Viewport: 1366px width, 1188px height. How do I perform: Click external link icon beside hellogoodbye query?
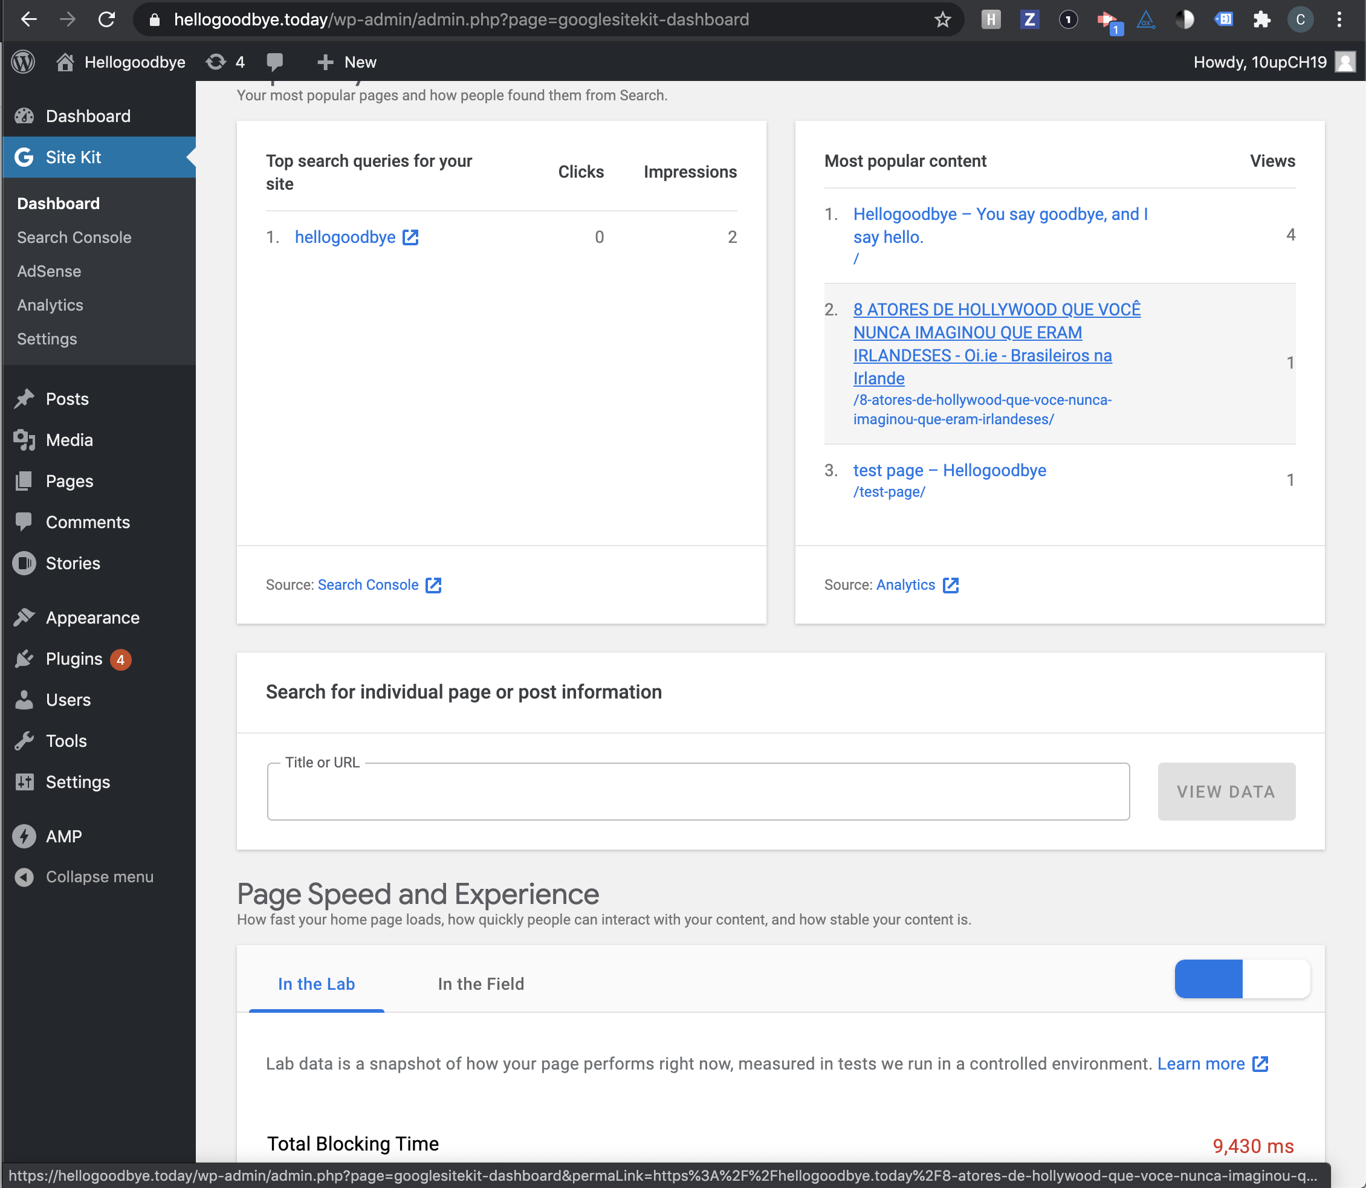click(410, 237)
